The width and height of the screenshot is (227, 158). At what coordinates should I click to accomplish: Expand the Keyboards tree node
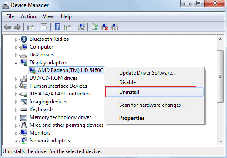[x=16, y=110]
